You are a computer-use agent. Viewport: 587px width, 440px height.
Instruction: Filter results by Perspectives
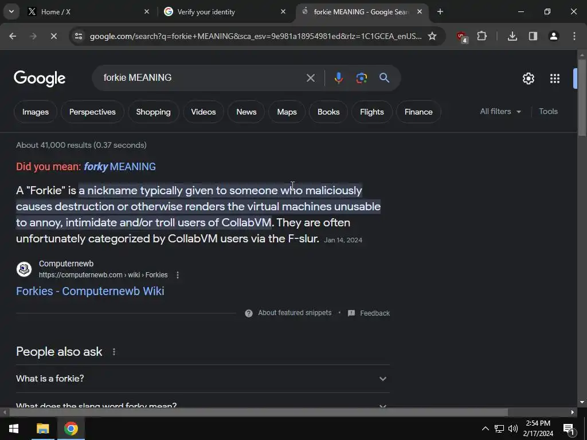click(92, 112)
